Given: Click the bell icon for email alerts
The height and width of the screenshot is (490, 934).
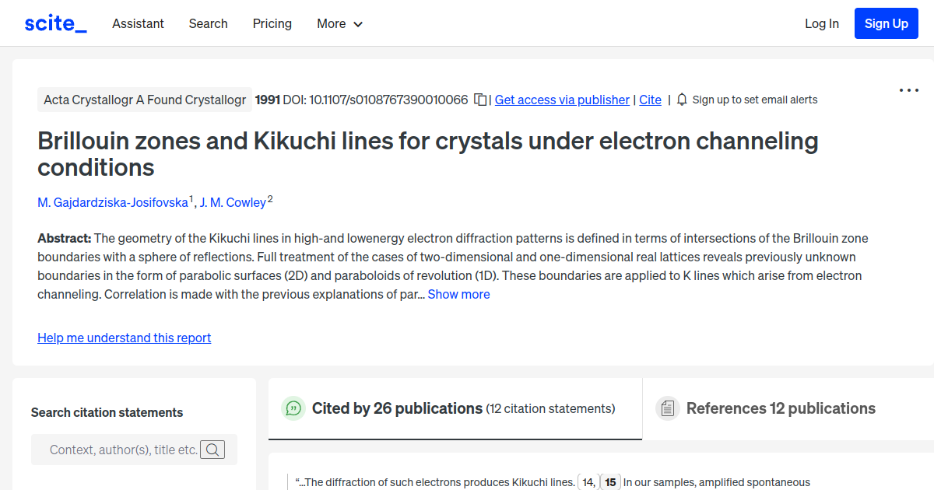Looking at the screenshot, I should click(x=681, y=100).
